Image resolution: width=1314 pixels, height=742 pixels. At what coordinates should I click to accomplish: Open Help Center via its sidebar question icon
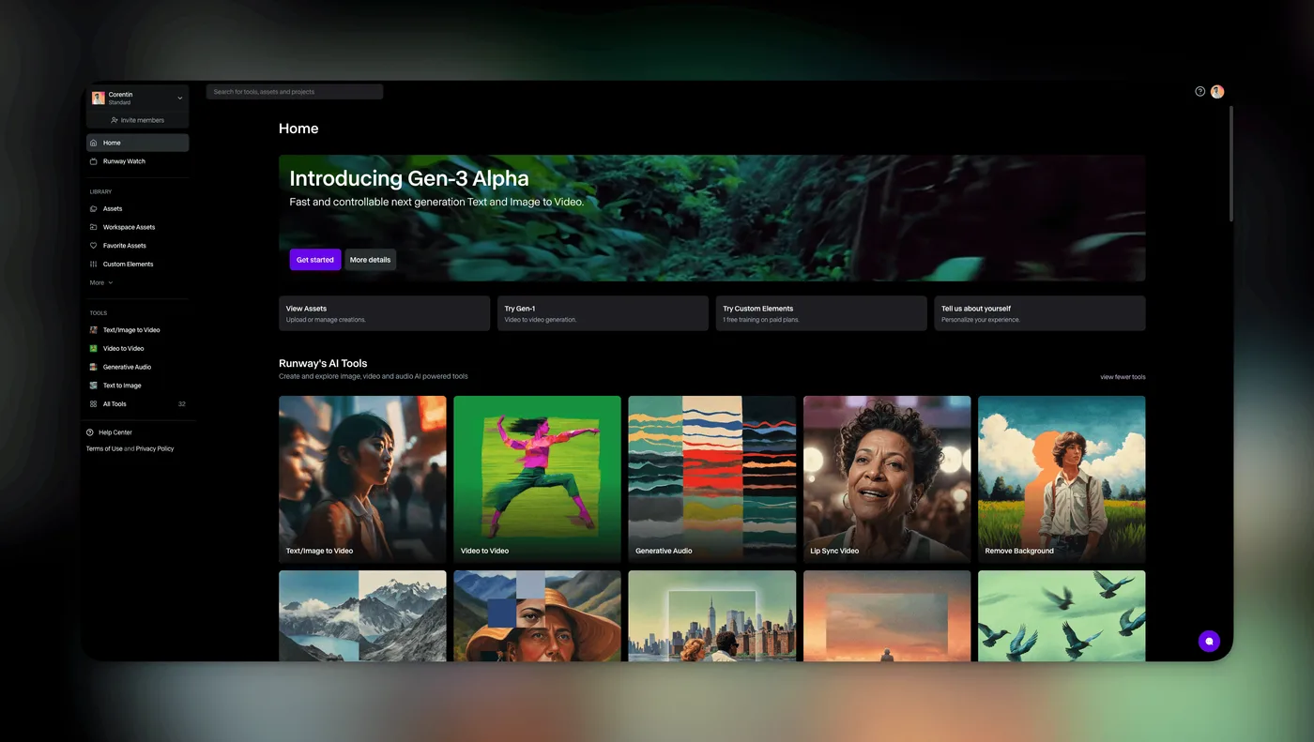pyautogui.click(x=90, y=432)
